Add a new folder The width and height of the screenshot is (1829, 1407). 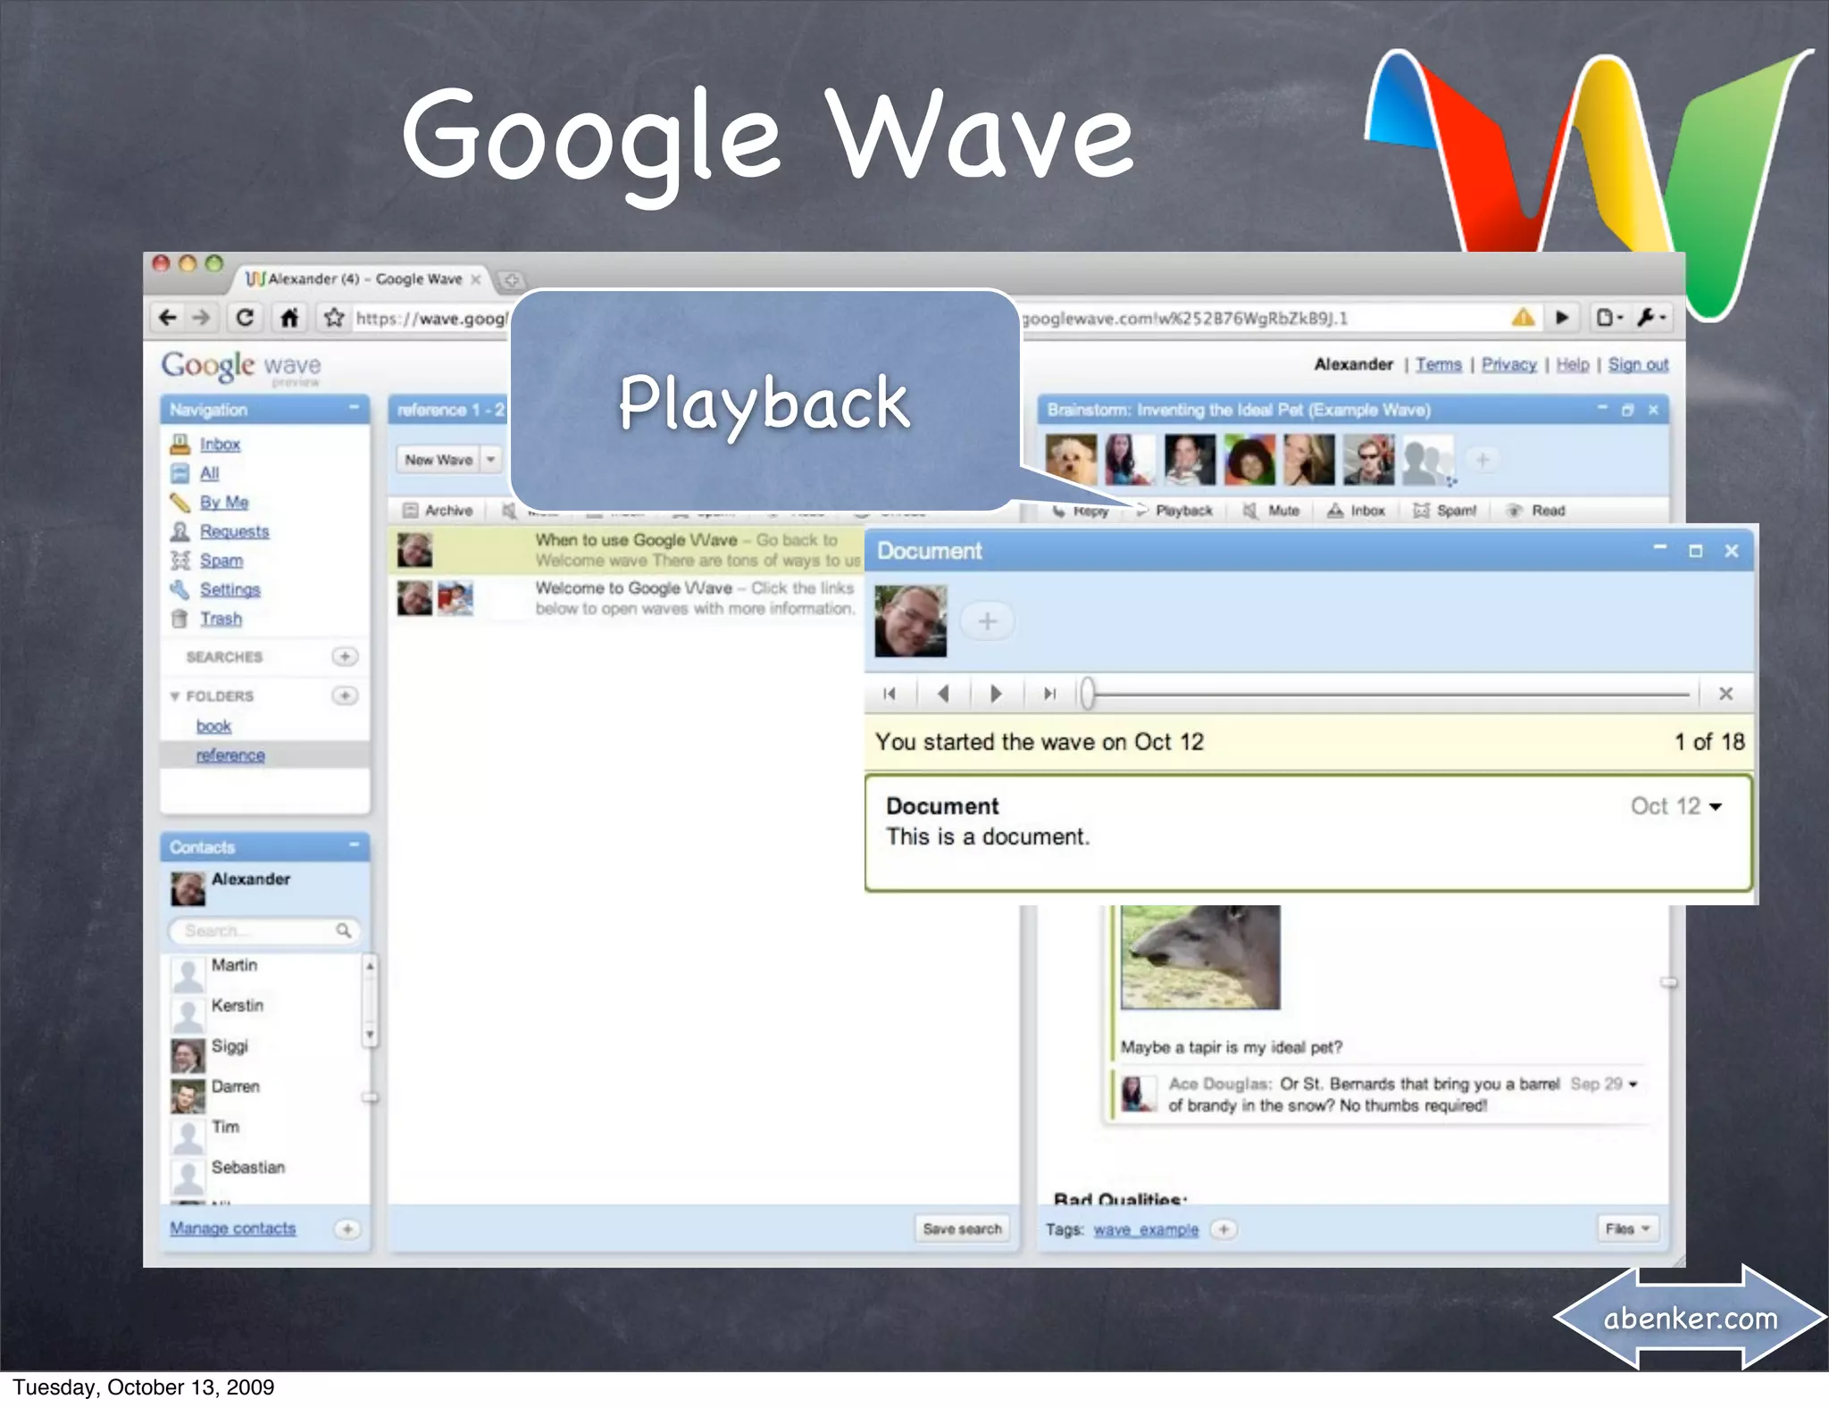click(345, 695)
